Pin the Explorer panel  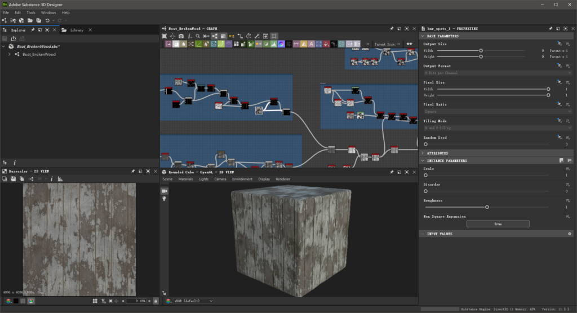32,30
